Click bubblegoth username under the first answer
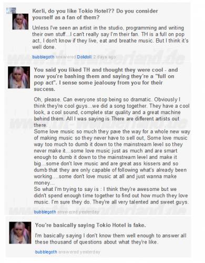This screenshot has width=205, height=263. 43,57
